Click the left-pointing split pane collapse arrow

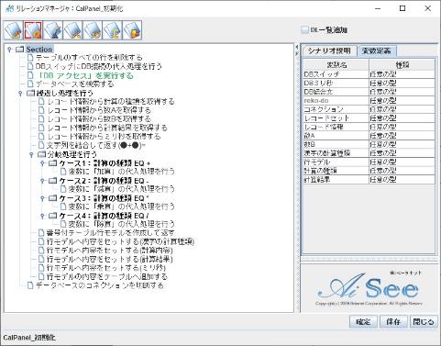point(297,48)
